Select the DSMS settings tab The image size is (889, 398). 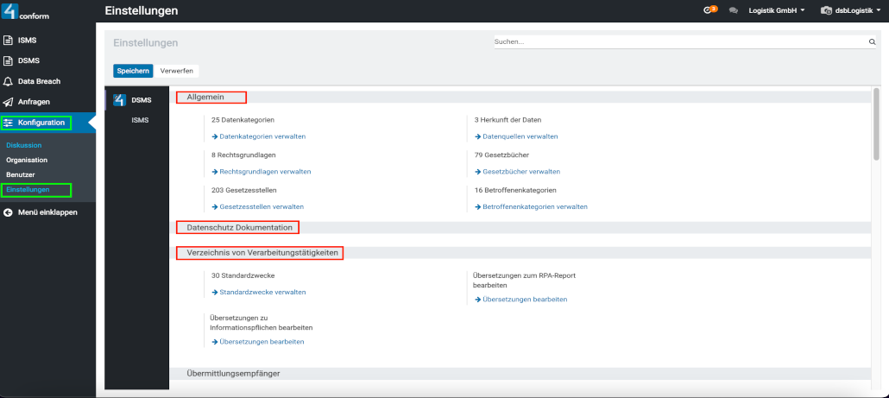click(141, 100)
